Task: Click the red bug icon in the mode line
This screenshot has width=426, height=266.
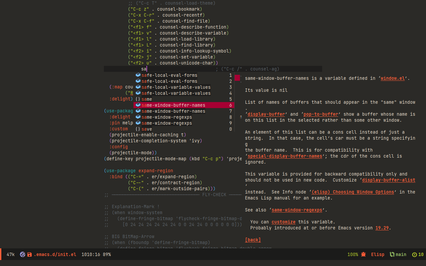Action: coord(364,254)
